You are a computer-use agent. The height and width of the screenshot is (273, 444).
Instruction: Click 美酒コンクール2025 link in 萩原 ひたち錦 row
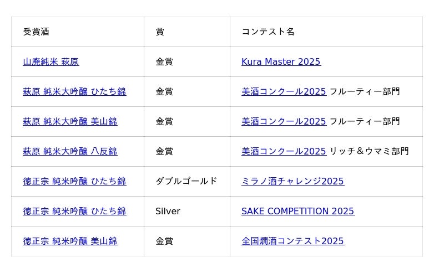pyautogui.click(x=284, y=92)
